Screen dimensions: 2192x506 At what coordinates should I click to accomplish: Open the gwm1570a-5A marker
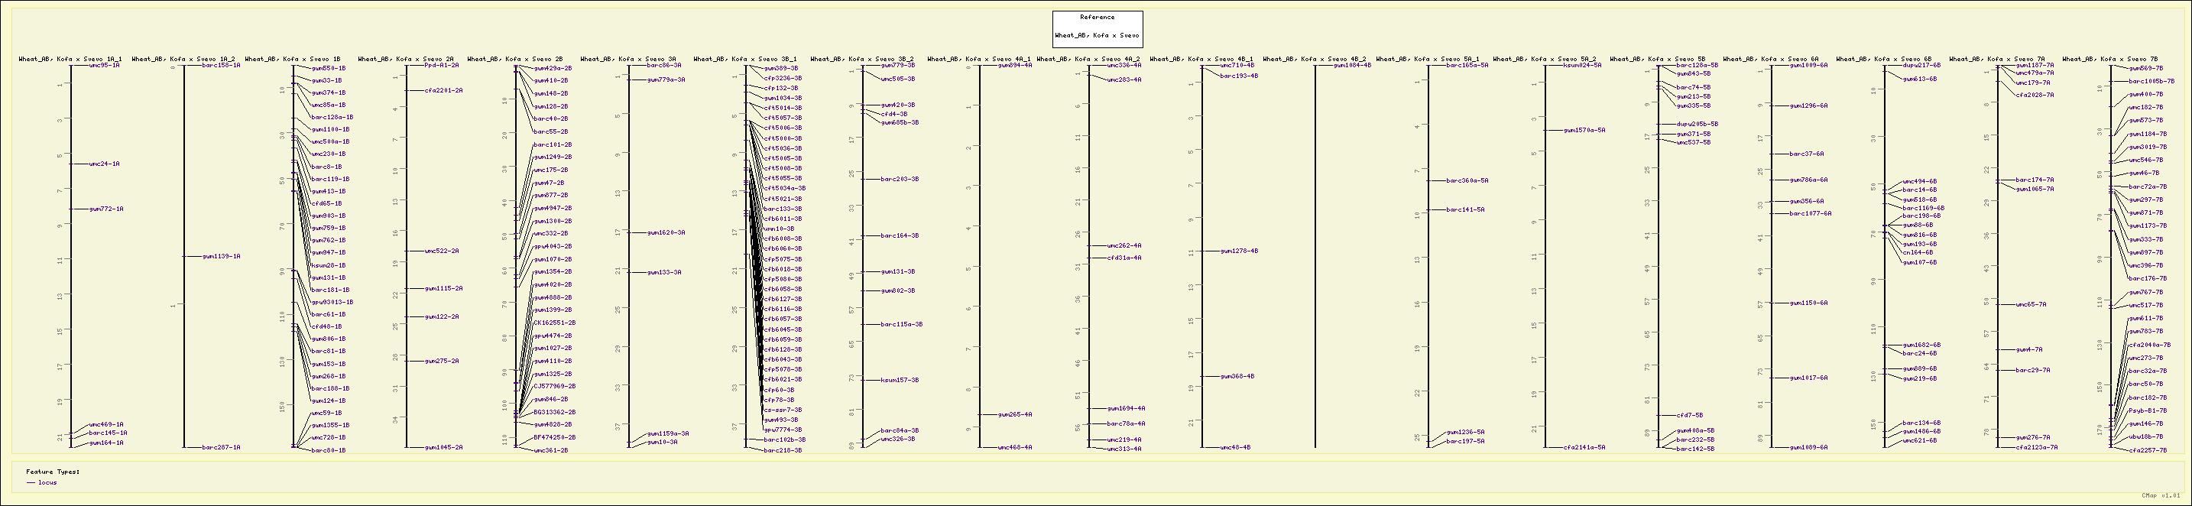[1584, 130]
